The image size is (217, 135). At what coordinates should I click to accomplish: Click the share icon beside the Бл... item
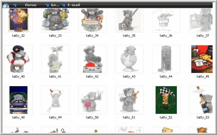click(x=47, y=5)
